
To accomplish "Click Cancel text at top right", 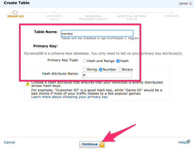I will tap(183, 3).
